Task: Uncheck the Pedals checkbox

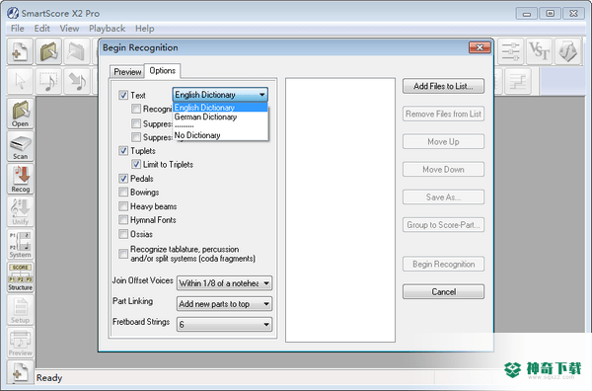Action: [123, 179]
